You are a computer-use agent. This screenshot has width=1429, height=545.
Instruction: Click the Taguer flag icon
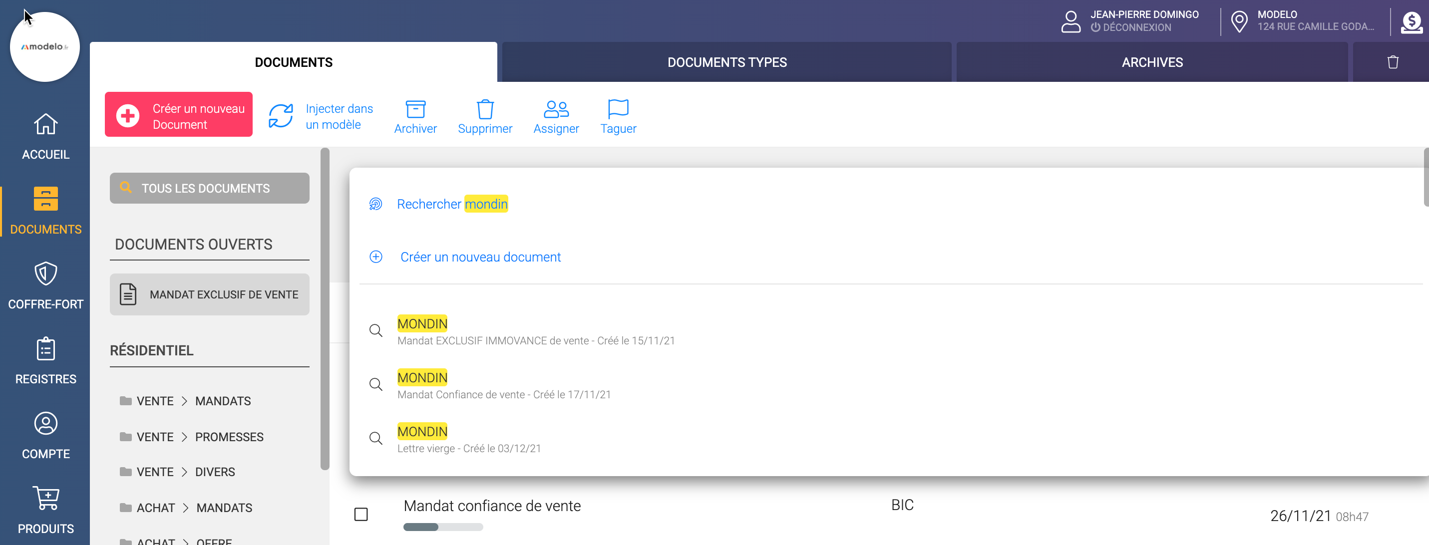tap(618, 109)
